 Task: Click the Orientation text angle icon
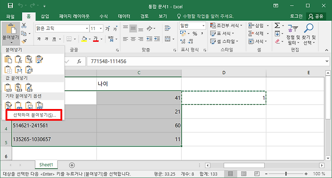click(150, 29)
